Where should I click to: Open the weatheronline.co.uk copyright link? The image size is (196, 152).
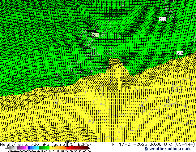(x=168, y=149)
